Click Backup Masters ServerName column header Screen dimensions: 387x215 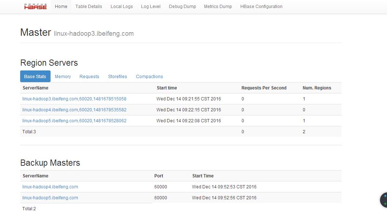(36, 176)
